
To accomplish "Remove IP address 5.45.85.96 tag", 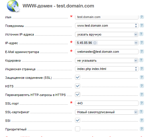I will click(95, 43).
